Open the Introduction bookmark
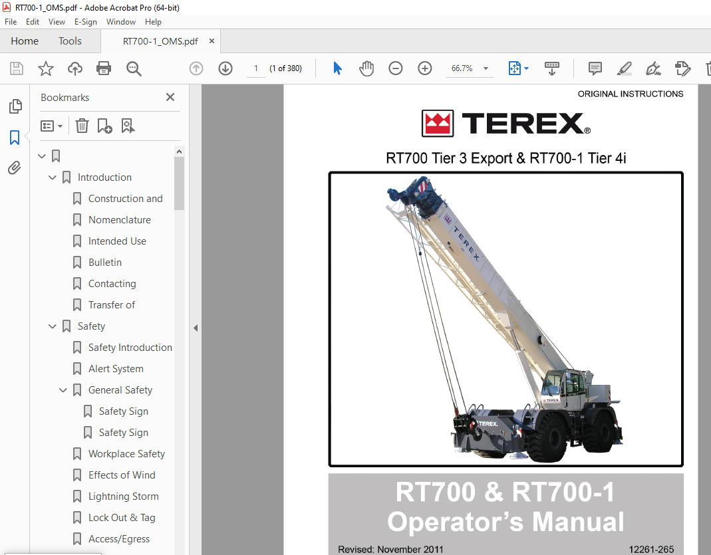Viewport: 711px width, 555px height. pyautogui.click(x=104, y=177)
